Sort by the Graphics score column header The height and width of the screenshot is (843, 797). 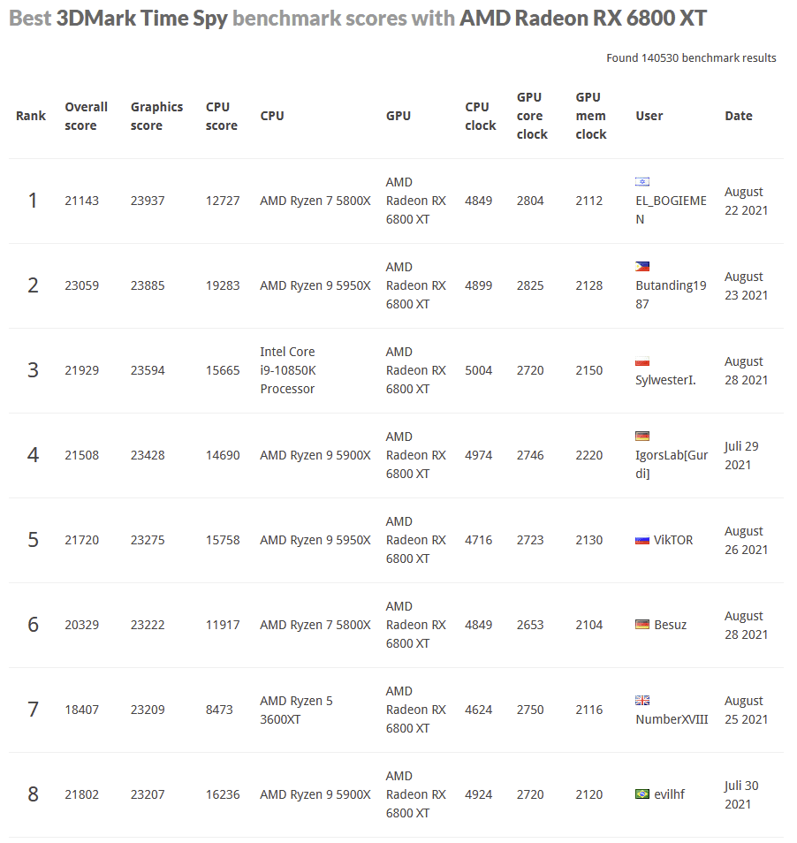[x=156, y=116]
